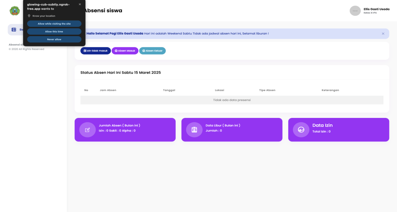Image resolution: width=397 pixels, height=212 pixels.
Task: Click the Tidak ada data presensi row
Action: (x=232, y=100)
